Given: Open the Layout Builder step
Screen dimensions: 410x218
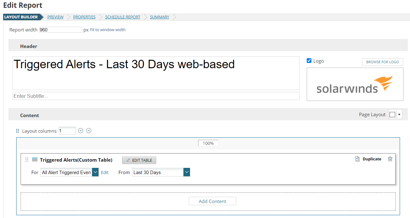Looking at the screenshot, I should (x=21, y=17).
